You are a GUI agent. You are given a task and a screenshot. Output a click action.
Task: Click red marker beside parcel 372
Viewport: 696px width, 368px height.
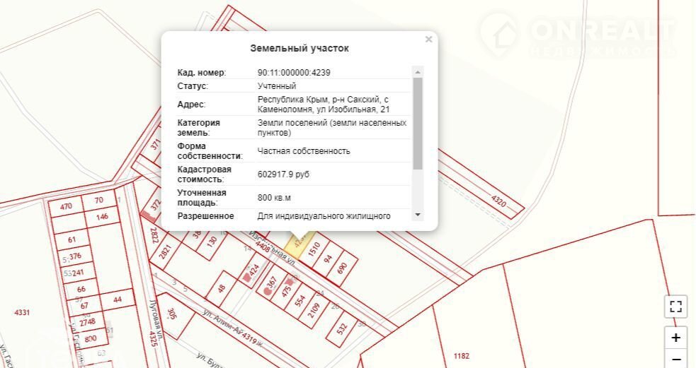(x=145, y=211)
